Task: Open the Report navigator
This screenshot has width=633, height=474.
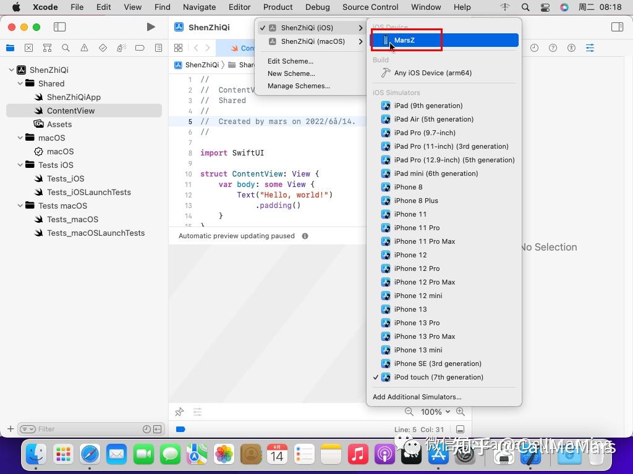Action: click(159, 48)
